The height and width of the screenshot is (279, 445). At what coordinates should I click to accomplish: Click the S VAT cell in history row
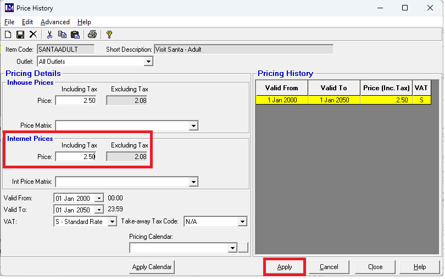click(421, 100)
